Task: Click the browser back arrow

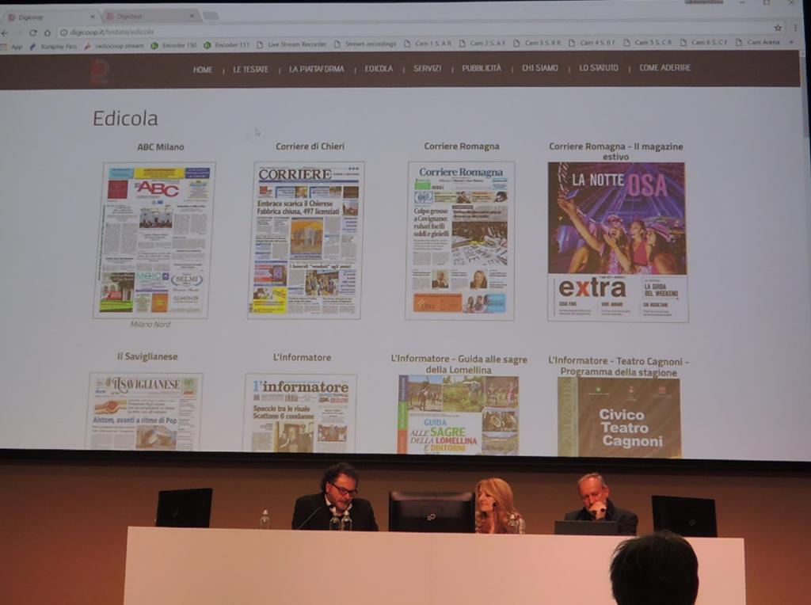Action: 6,32
